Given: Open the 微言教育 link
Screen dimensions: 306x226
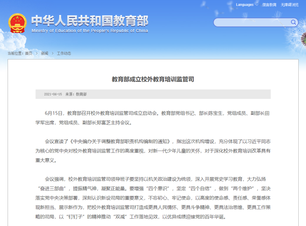Looking at the screenshot, I should [x=269, y=5].
